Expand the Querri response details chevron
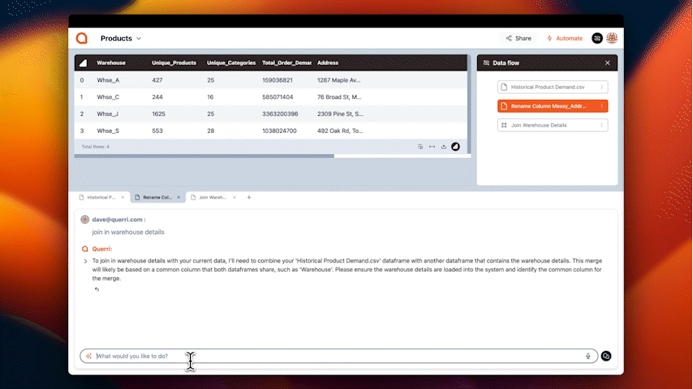The height and width of the screenshot is (389, 693). tap(85, 261)
